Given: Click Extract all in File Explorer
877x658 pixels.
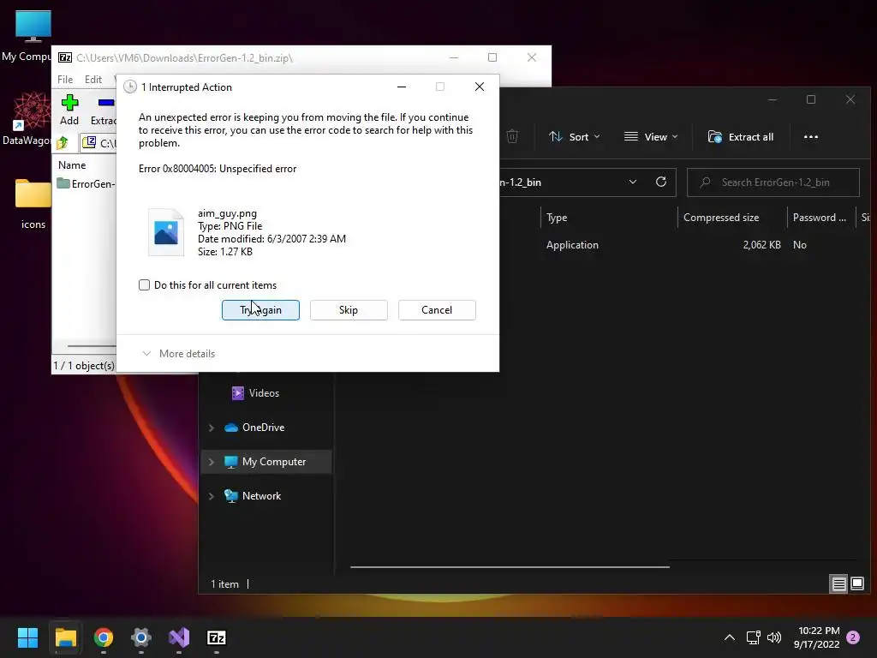Looking at the screenshot, I should (741, 136).
